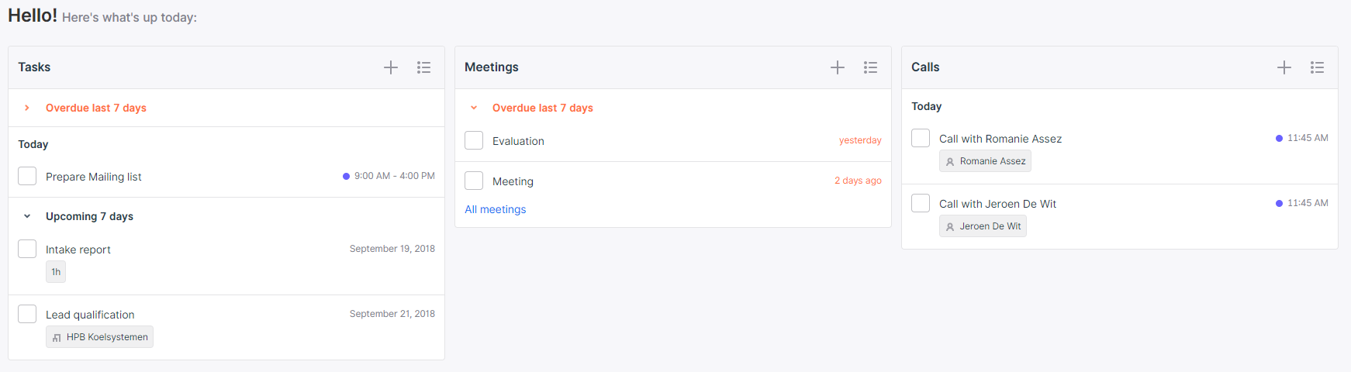The height and width of the screenshot is (372, 1351).
Task: Open the Tasks list view icon
Action: [423, 67]
